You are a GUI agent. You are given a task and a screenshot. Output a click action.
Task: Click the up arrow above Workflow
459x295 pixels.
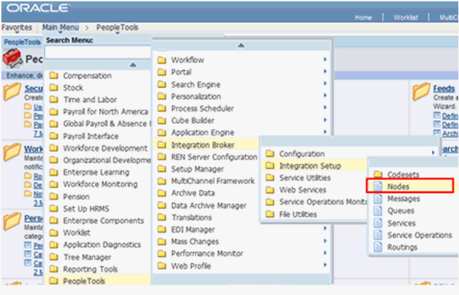point(241,45)
